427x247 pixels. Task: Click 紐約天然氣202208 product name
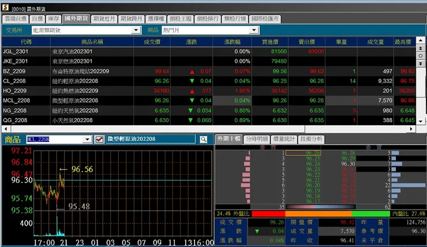75,111
